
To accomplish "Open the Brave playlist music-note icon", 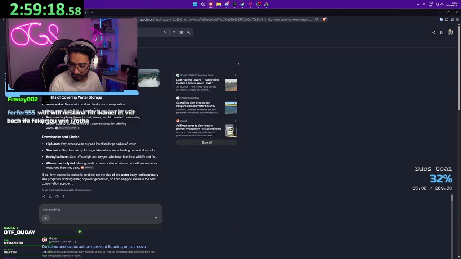I will pyautogui.click(x=452, y=19).
